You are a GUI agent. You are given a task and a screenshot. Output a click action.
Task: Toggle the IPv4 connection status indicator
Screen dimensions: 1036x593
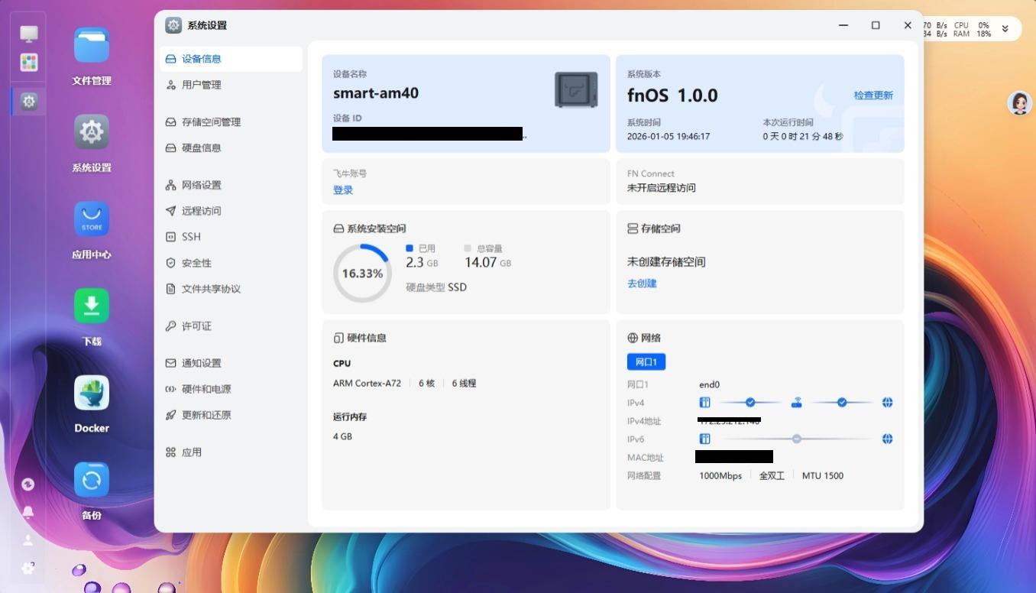750,402
